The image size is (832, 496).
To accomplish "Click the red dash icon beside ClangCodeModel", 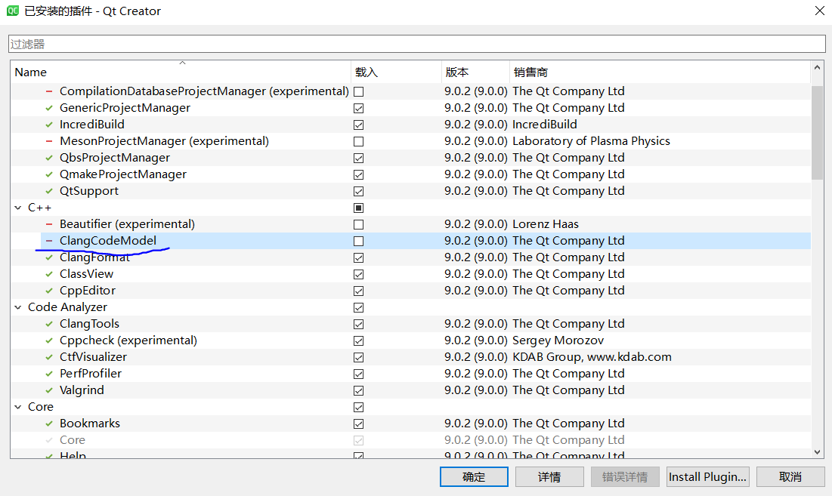I will pyautogui.click(x=49, y=241).
